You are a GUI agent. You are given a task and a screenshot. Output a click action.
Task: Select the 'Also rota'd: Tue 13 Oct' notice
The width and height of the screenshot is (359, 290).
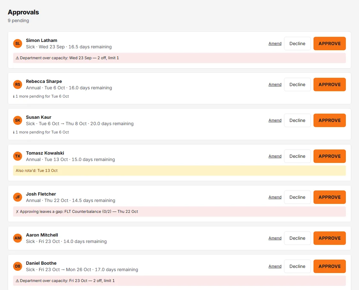click(x=179, y=171)
